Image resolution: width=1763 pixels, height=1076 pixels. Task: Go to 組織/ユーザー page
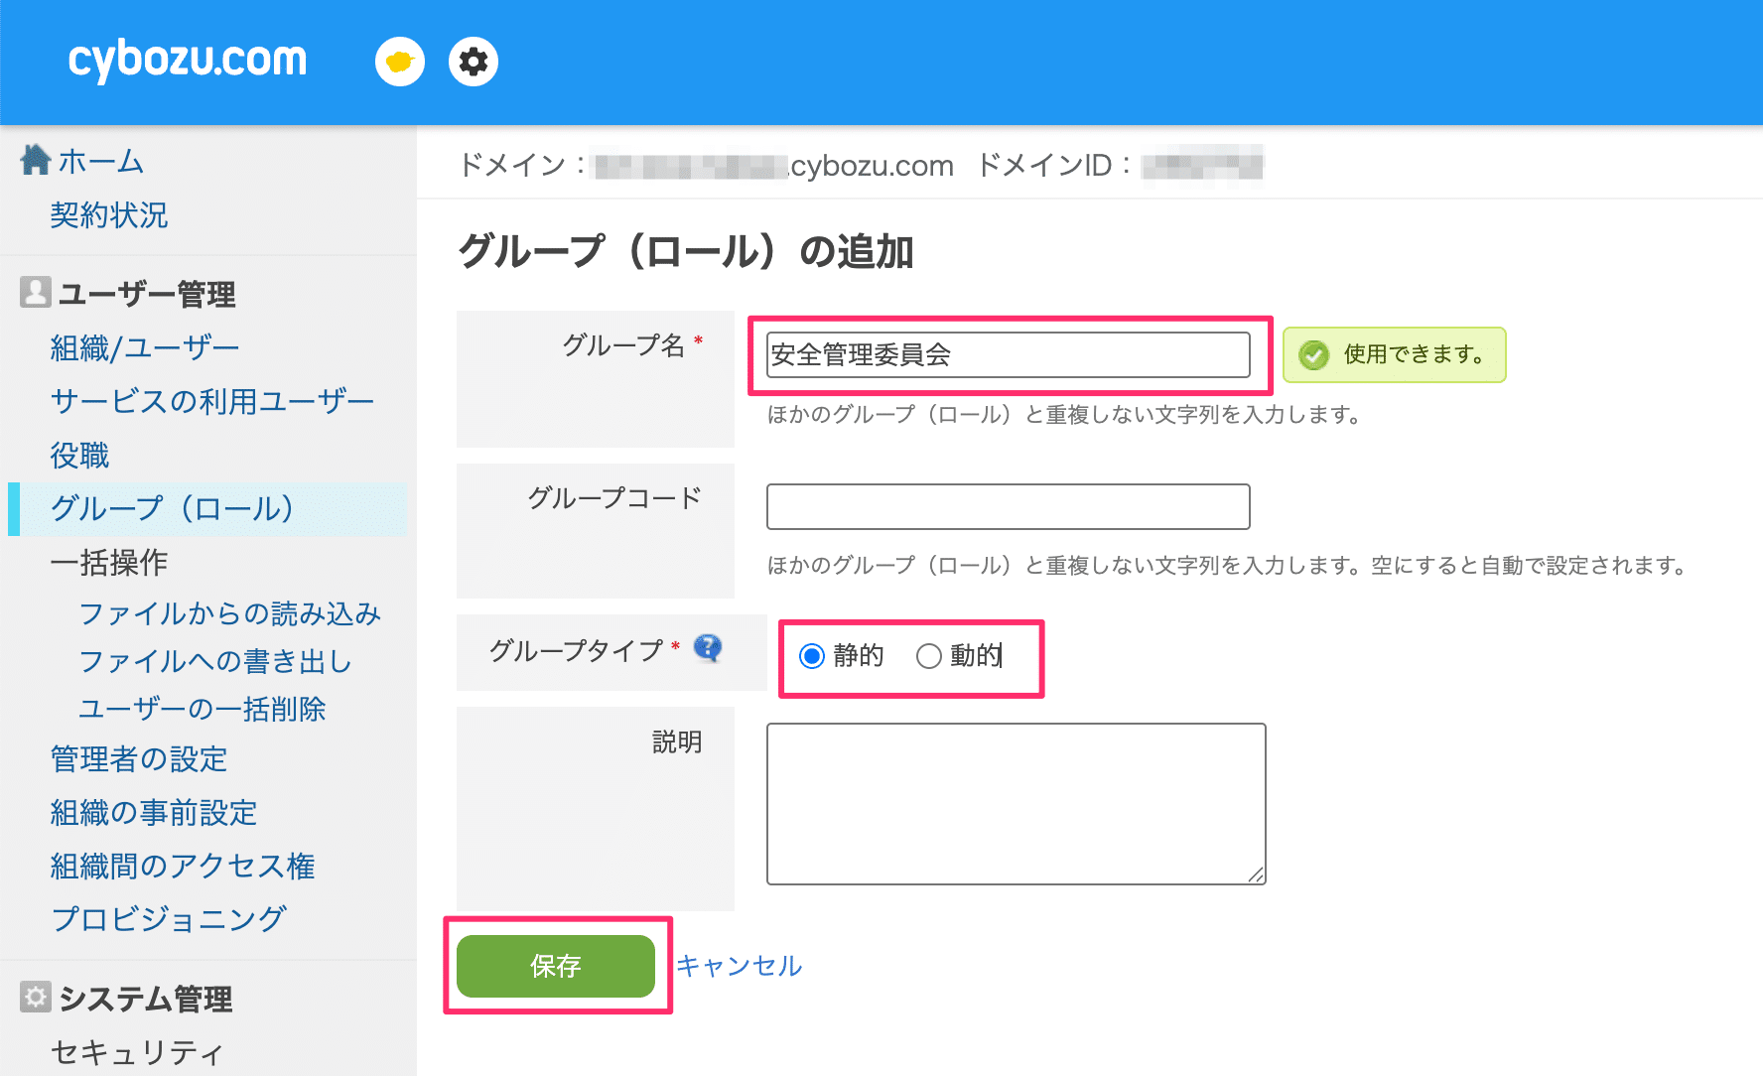tap(145, 347)
